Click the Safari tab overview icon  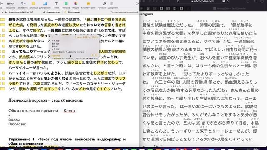(262, 1)
